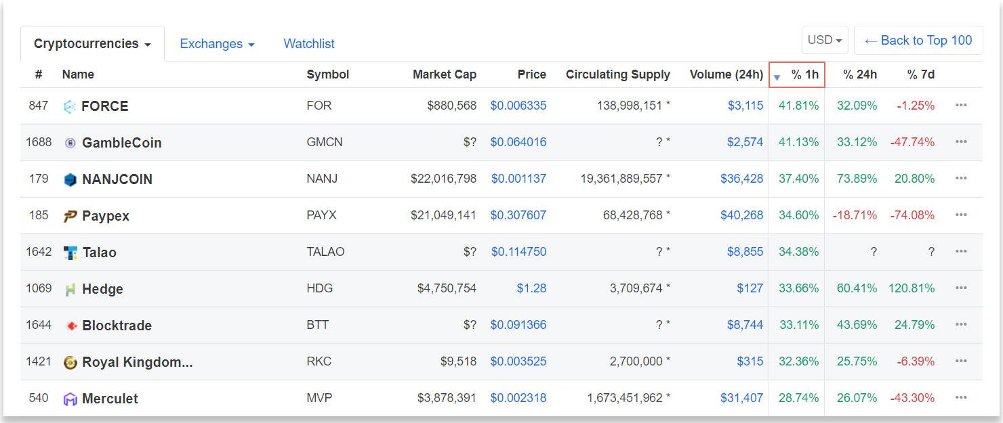Open the GambleCoin coin page

coord(122,143)
